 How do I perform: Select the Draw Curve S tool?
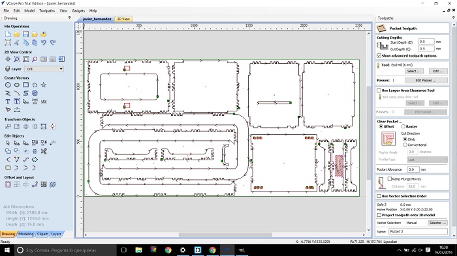(25, 93)
